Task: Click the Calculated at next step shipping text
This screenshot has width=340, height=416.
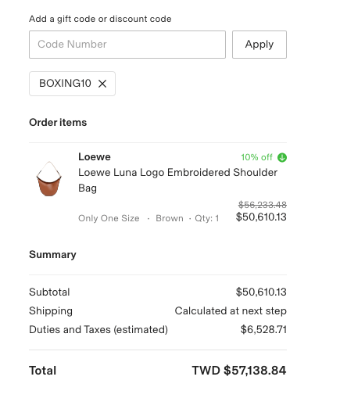Action: click(231, 311)
